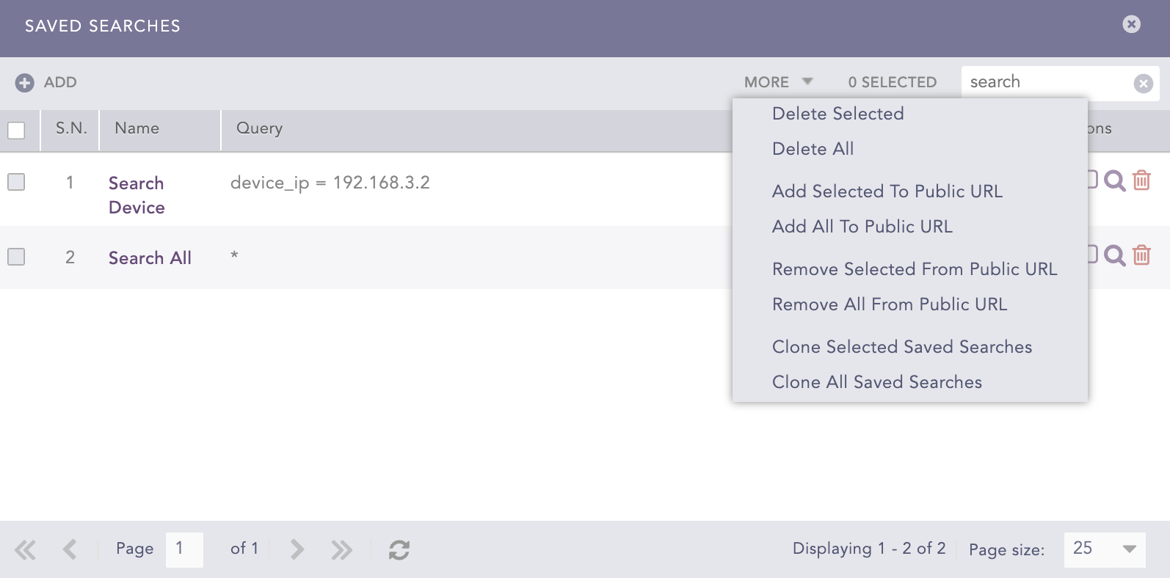Delete Search All using its trash icon
The width and height of the screenshot is (1170, 578).
tap(1141, 255)
